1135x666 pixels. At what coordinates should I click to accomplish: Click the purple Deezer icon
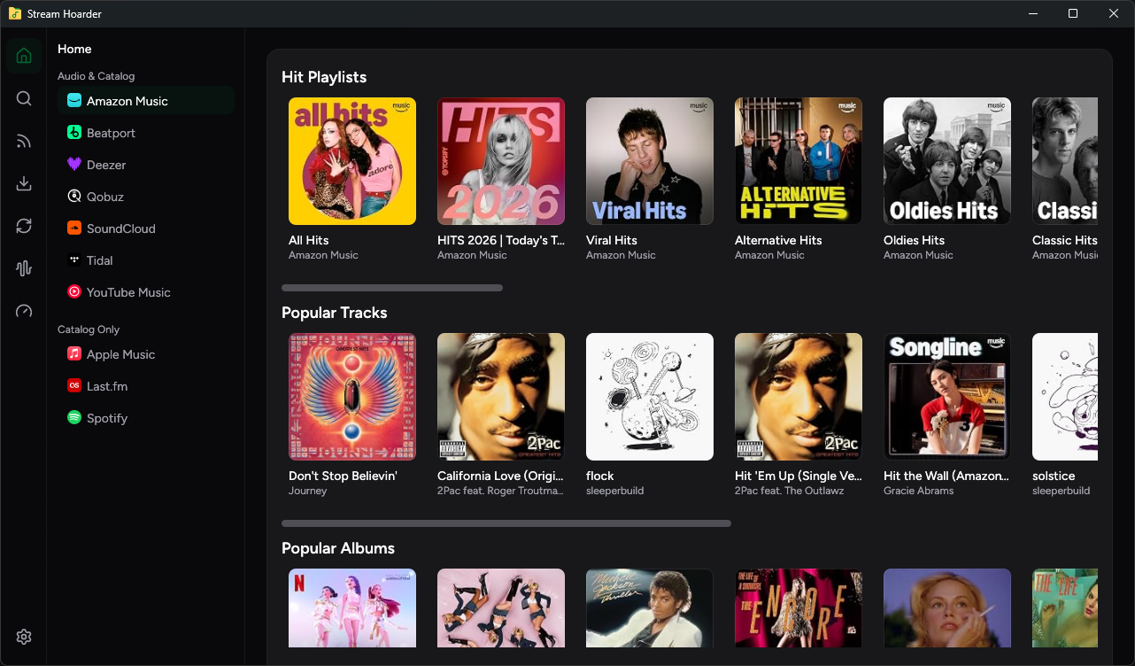(74, 165)
